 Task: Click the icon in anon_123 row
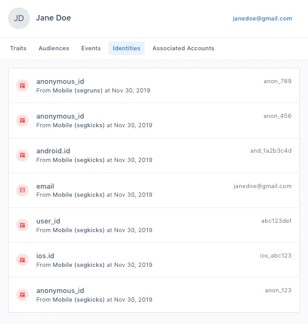[x=22, y=295]
